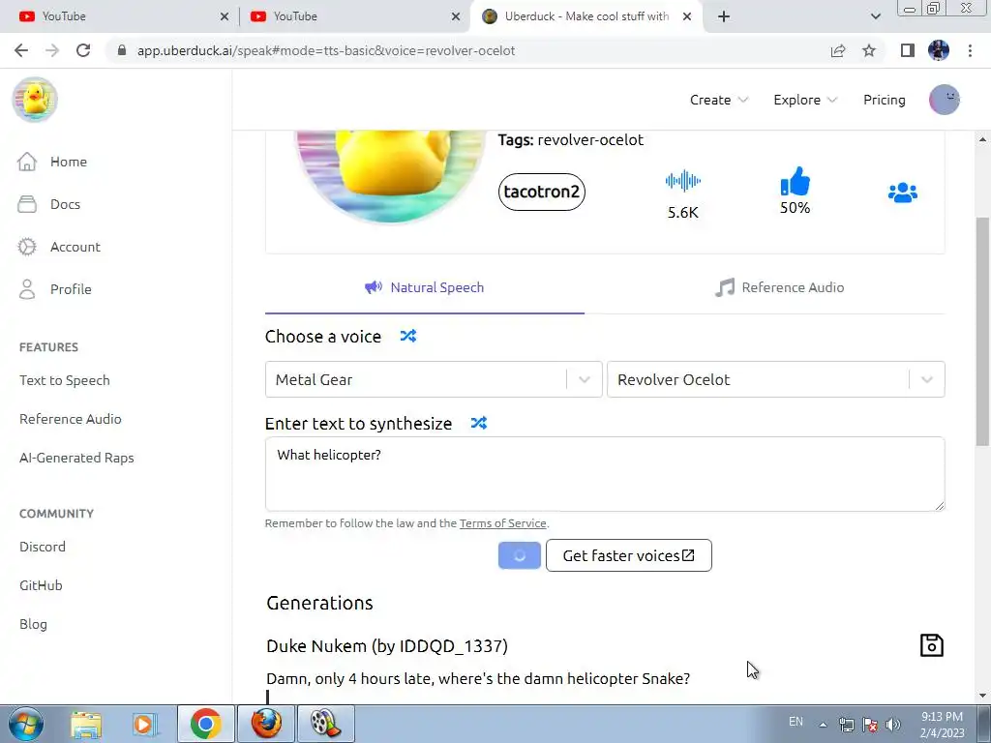The height and width of the screenshot is (743, 991).
Task: Click the EN language indicator in taskbar
Action: [796, 722]
